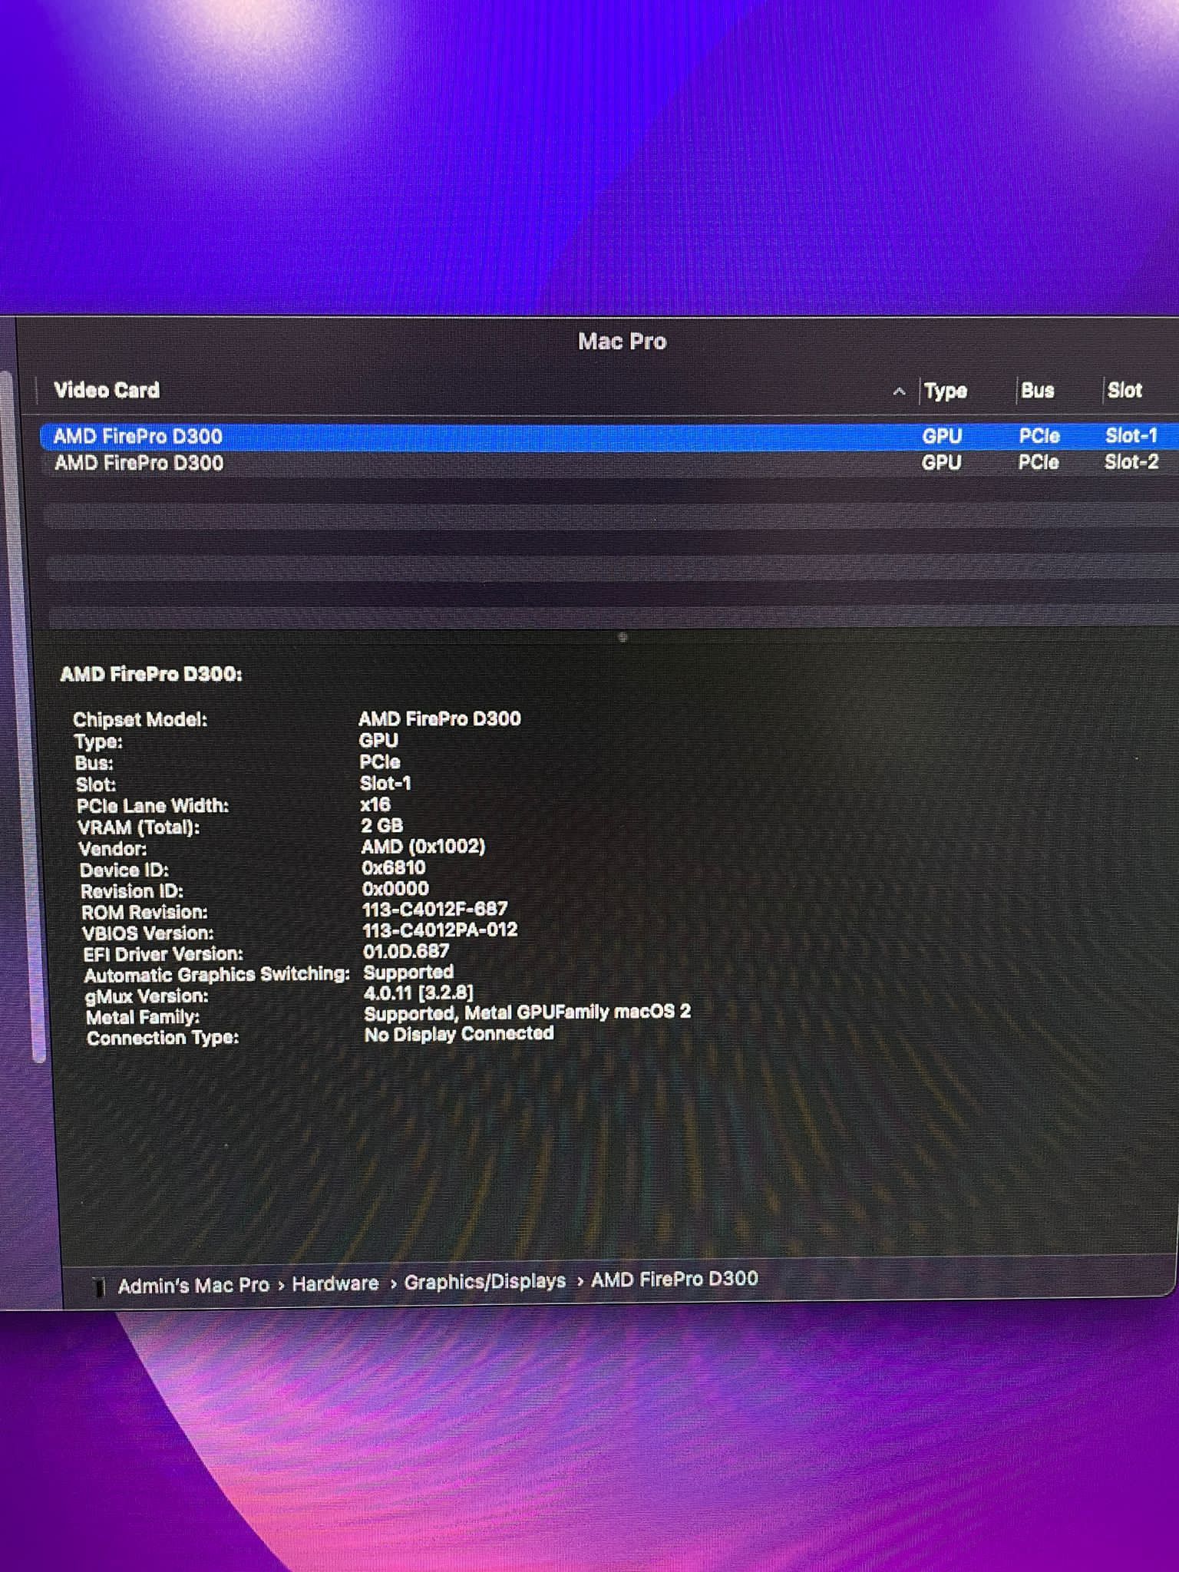
Task: Open Admin's Mac Pro in path bar
Action: pos(193,1286)
